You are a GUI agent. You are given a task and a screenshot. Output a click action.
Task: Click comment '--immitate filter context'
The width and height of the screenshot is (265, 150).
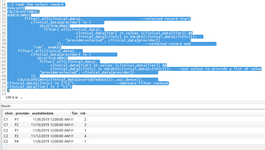[x=142, y=83]
